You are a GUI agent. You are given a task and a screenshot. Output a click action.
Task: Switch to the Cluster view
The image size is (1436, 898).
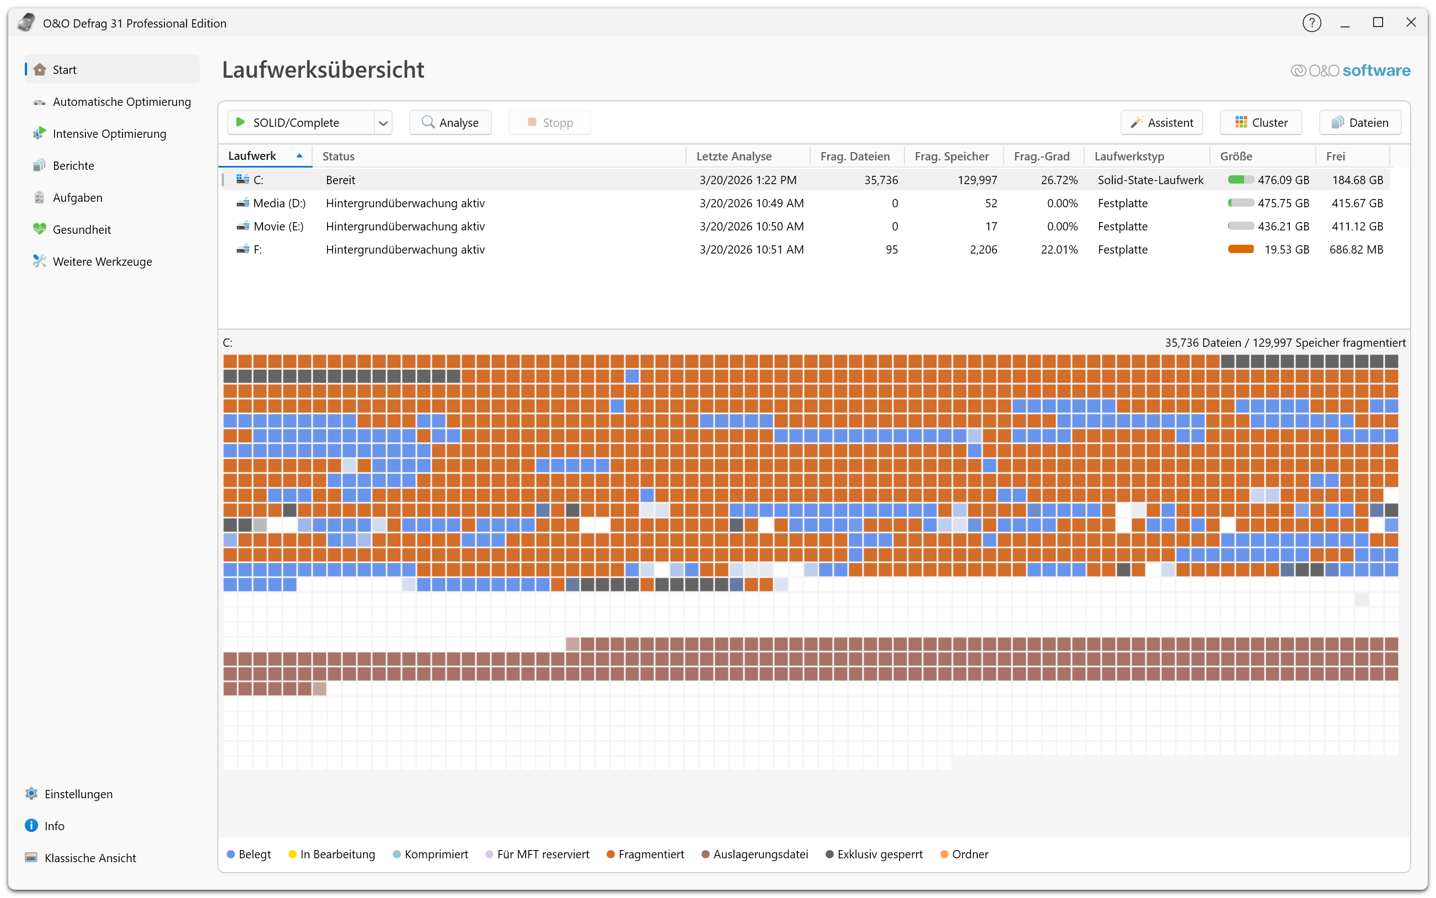pyautogui.click(x=1261, y=123)
